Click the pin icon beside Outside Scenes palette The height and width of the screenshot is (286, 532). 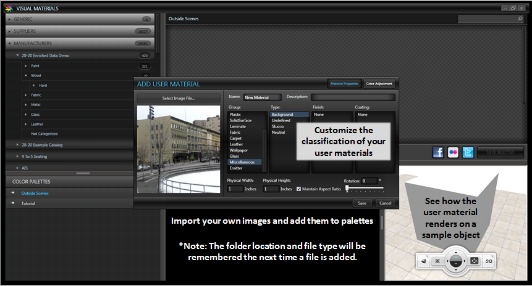click(x=12, y=193)
